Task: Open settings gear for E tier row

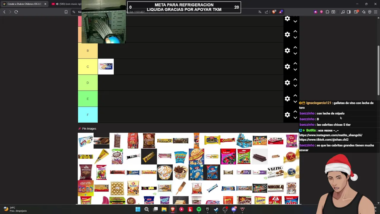Action: coord(287,99)
